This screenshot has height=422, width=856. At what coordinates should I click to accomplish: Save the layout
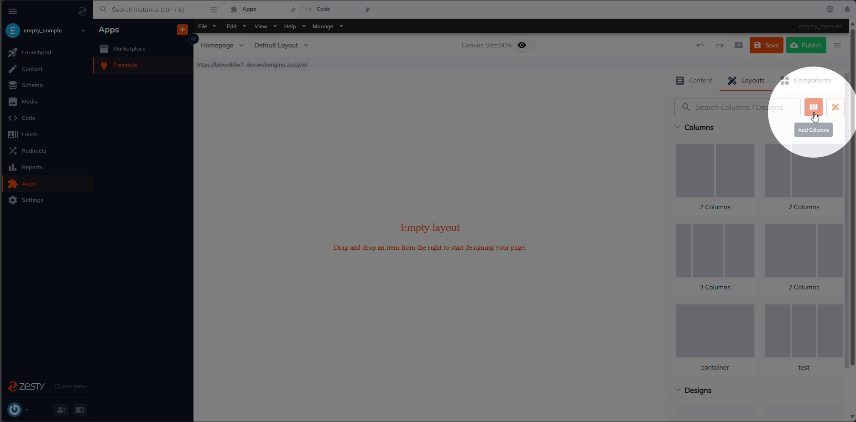click(766, 45)
